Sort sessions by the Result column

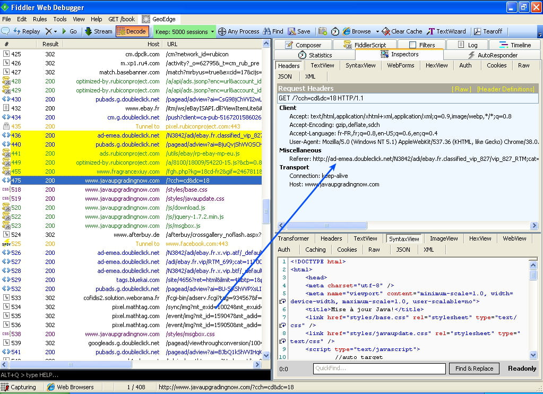pyautogui.click(x=50, y=44)
